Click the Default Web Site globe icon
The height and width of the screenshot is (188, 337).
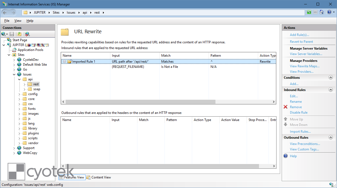(x=19, y=65)
